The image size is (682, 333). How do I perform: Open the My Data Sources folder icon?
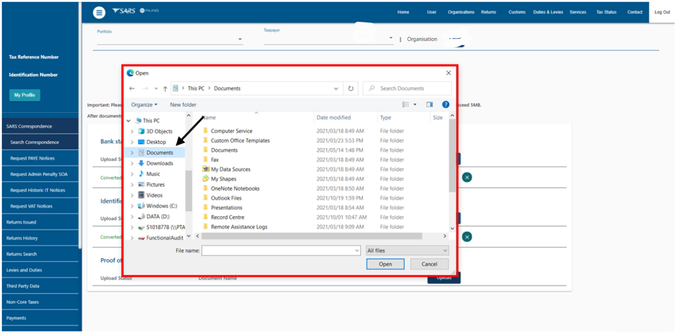[x=205, y=169]
